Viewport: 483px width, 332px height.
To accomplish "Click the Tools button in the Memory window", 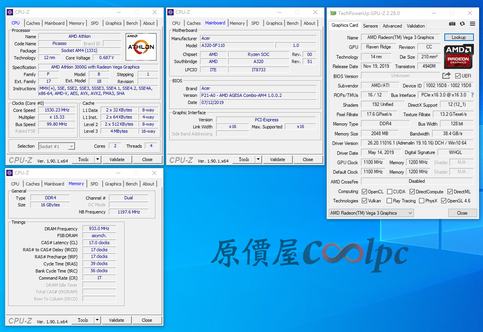I will [x=83, y=320].
